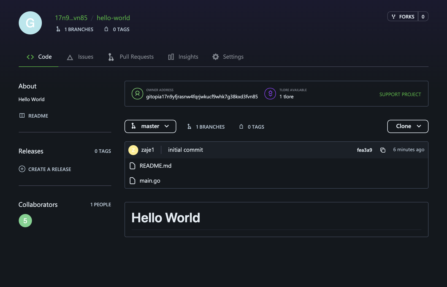Click tag icon next to header 0 TAGS

pyautogui.click(x=106, y=29)
